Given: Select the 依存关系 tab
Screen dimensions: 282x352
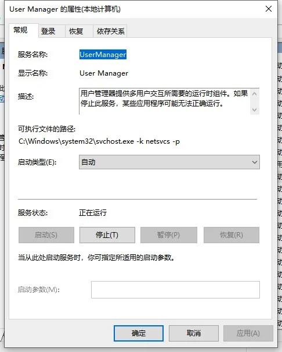Looking at the screenshot, I should click(x=110, y=31).
